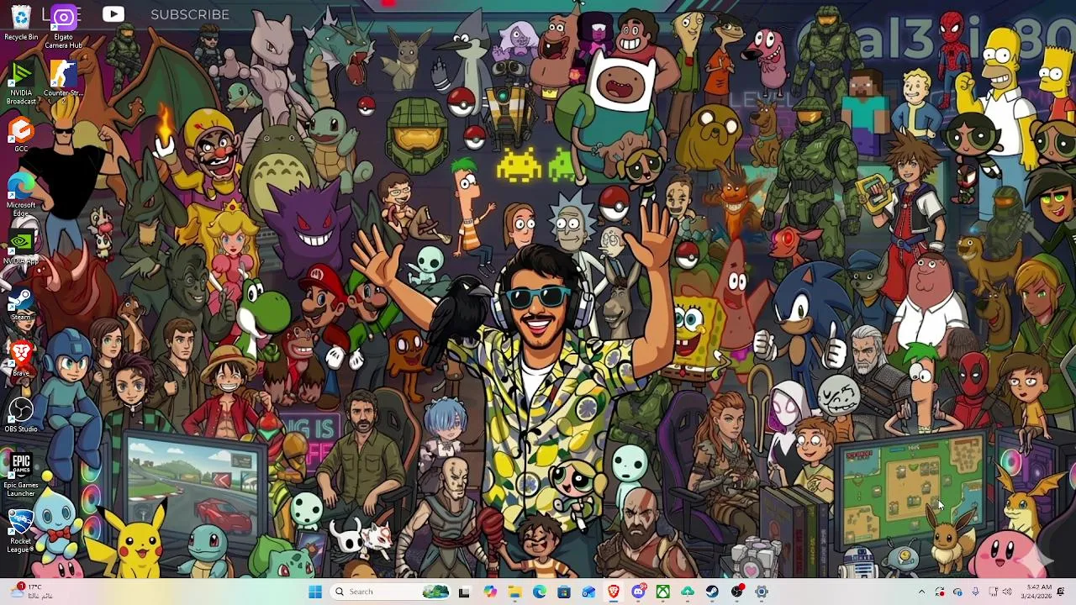1076x605 pixels.
Task: Select the GCC desktop icon
Action: pos(21,135)
